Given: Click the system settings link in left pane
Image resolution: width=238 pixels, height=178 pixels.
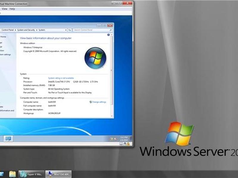Looking at the screenshot, I should [x=5, y=55].
